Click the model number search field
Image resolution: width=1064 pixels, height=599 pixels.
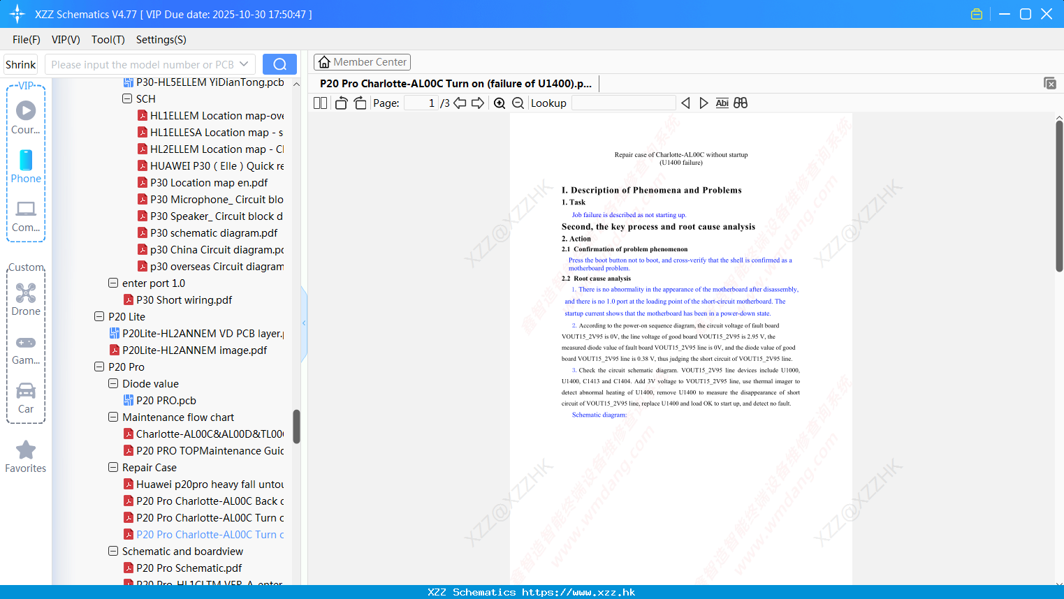coord(143,64)
